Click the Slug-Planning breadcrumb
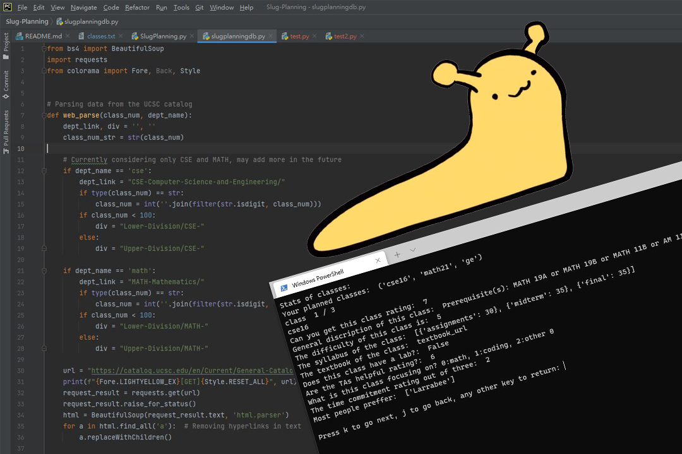This screenshot has height=454, width=682. click(27, 21)
